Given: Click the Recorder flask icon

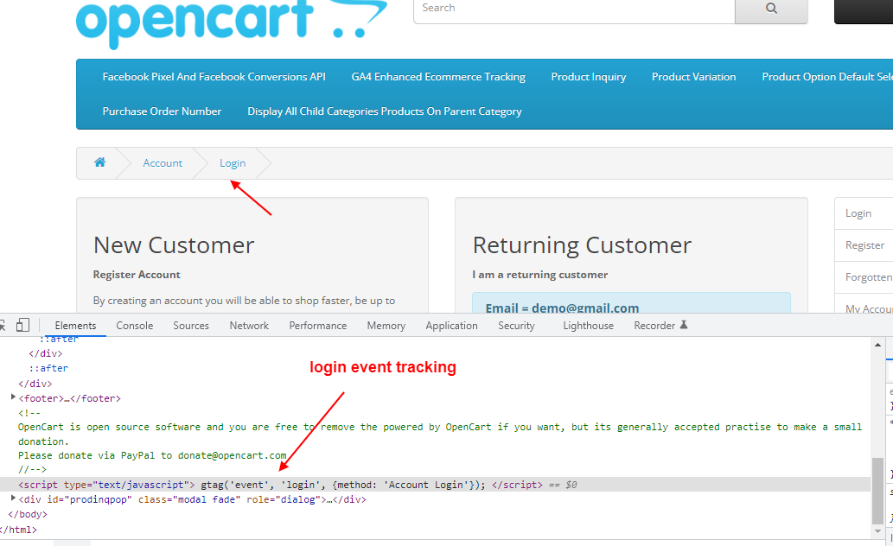Looking at the screenshot, I should (684, 325).
